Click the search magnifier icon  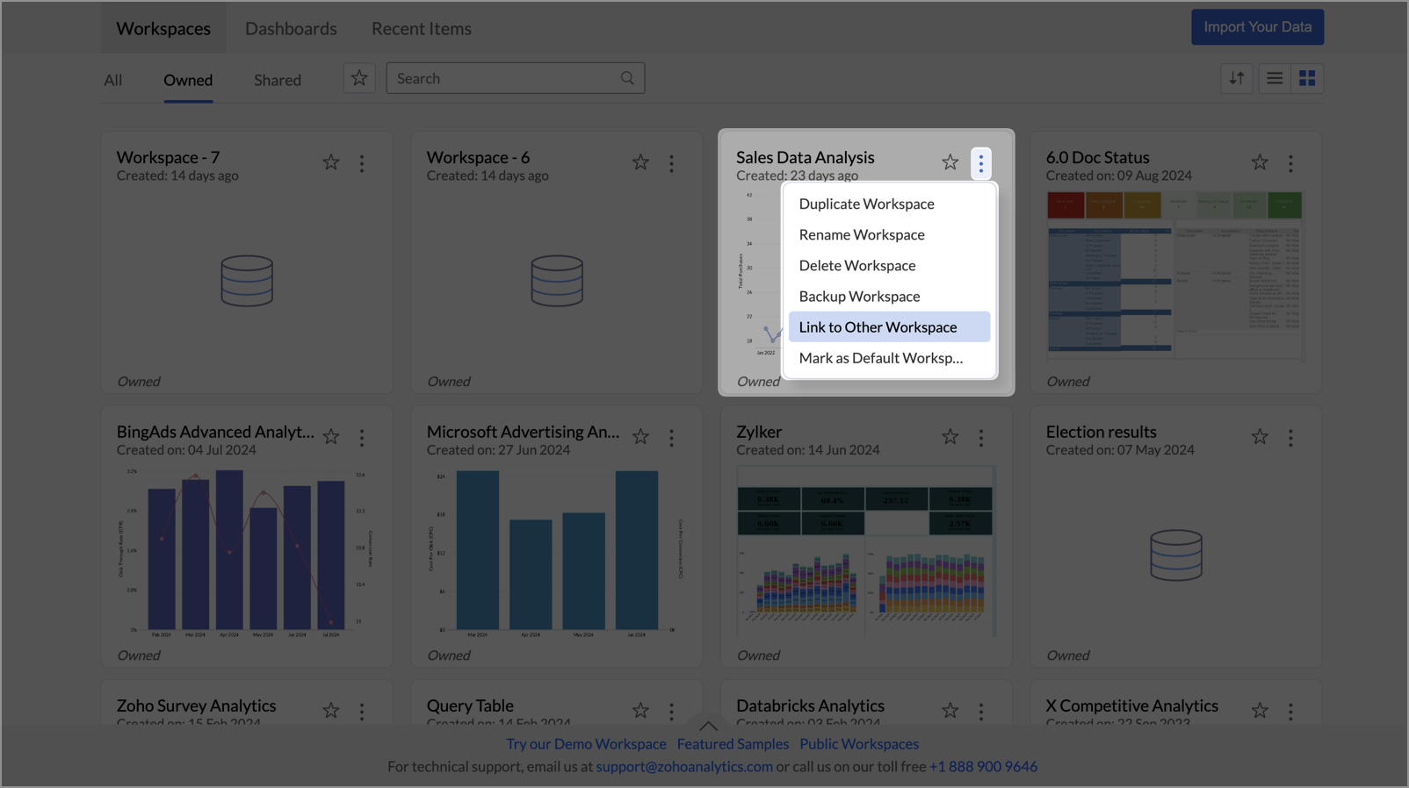pos(627,78)
